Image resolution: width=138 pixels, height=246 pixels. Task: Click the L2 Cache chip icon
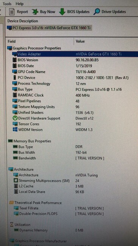pyautogui.click(x=16, y=186)
